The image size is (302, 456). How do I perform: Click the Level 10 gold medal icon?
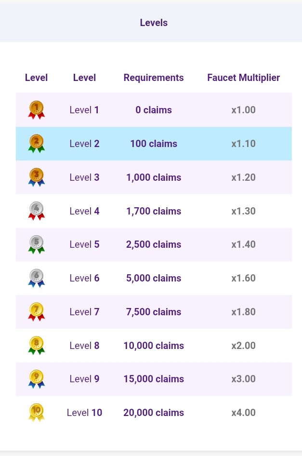coord(36,413)
